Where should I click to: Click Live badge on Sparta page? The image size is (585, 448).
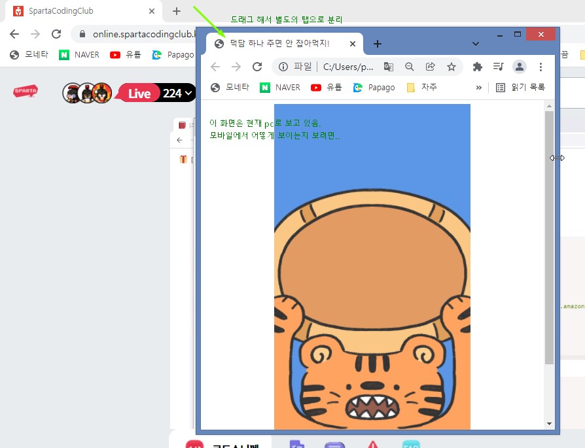pos(139,94)
